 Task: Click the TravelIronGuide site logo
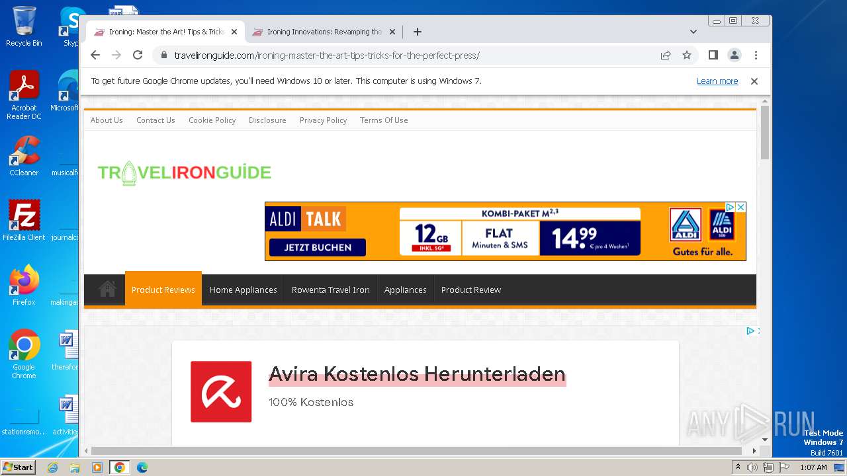(x=185, y=173)
